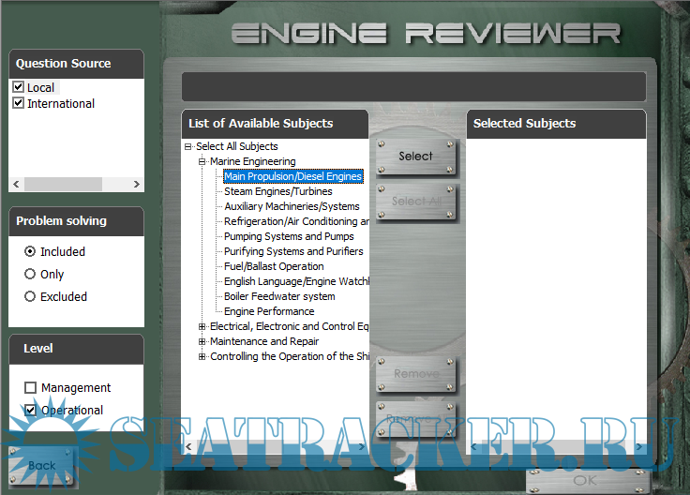Collapse the Marine Engineering tree node

(202, 161)
